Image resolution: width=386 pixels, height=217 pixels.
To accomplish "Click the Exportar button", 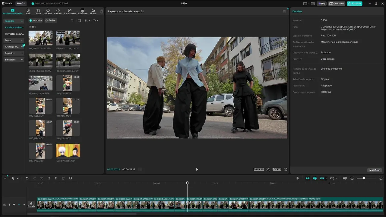I will pyautogui.click(x=355, y=4).
